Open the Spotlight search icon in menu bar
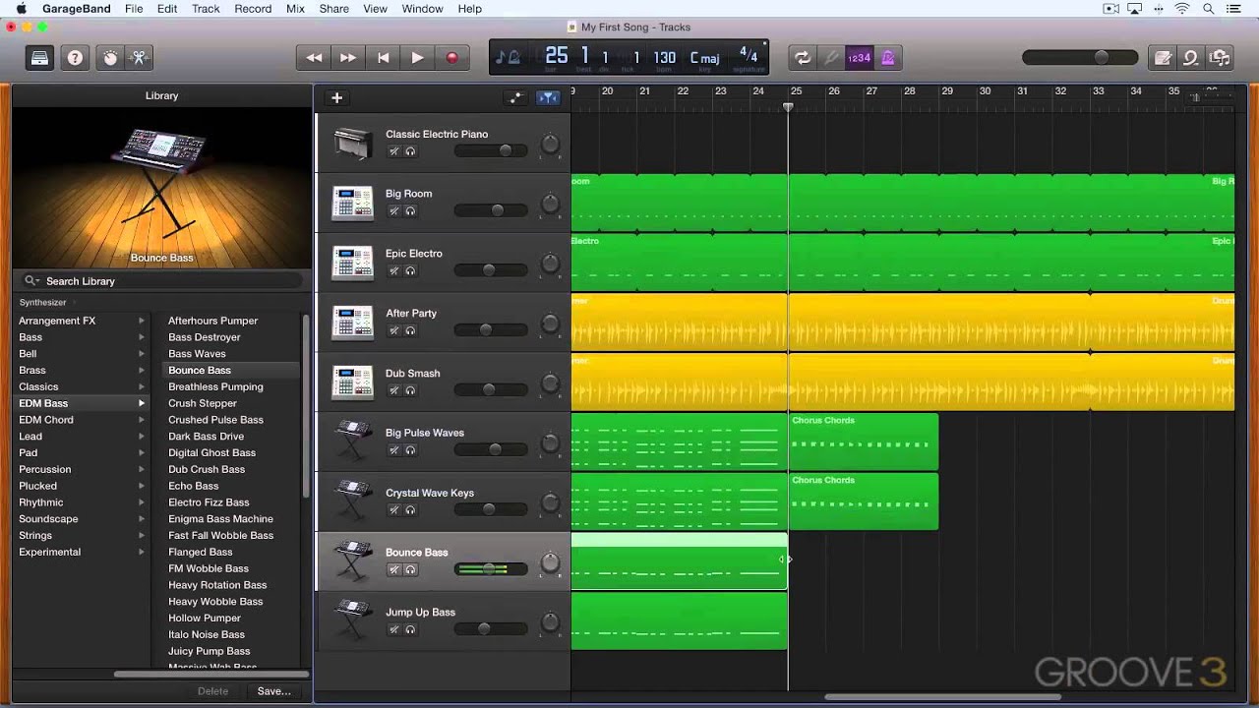The image size is (1259, 708). coord(1207,9)
